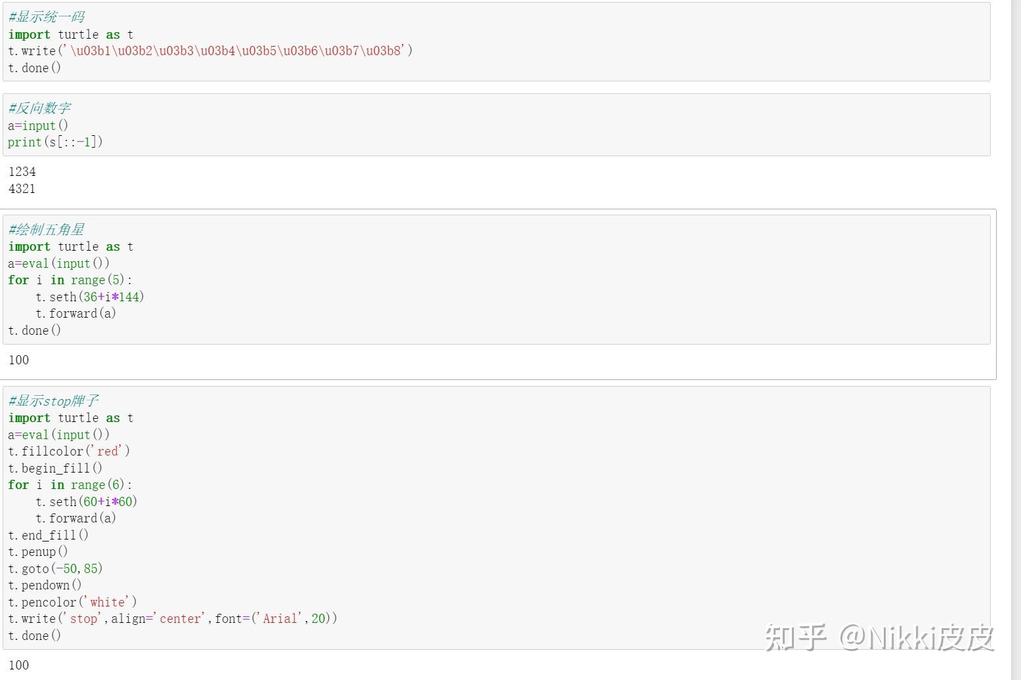The height and width of the screenshot is (680, 1021).
Task: Click the t.begin_fill() line
Action: tap(55, 468)
